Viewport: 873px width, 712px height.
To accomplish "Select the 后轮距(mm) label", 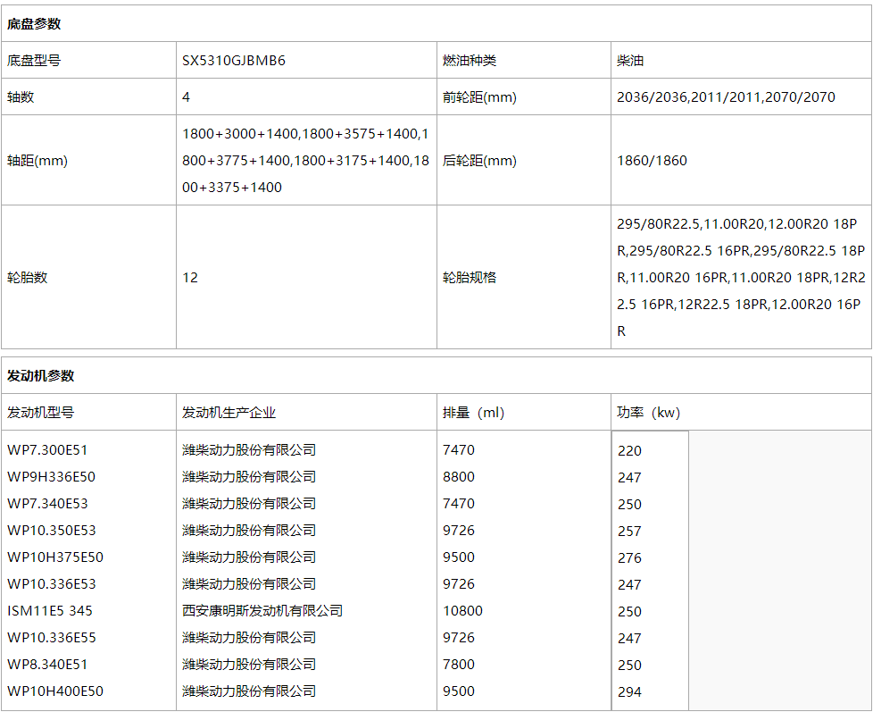I will (479, 161).
